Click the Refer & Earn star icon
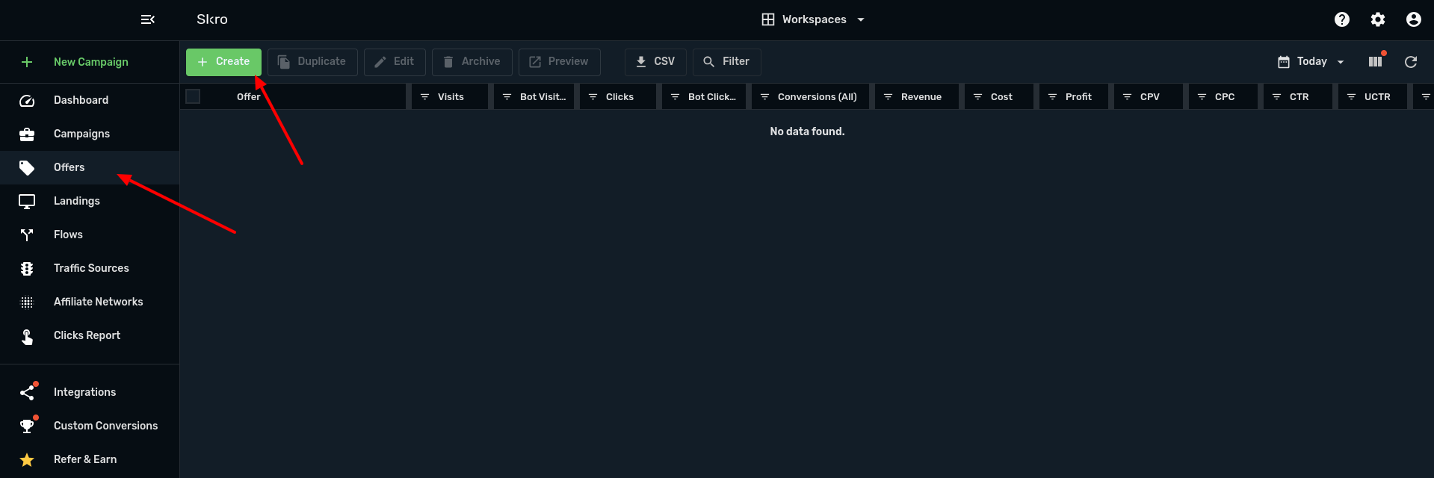1434x478 pixels. point(27,459)
